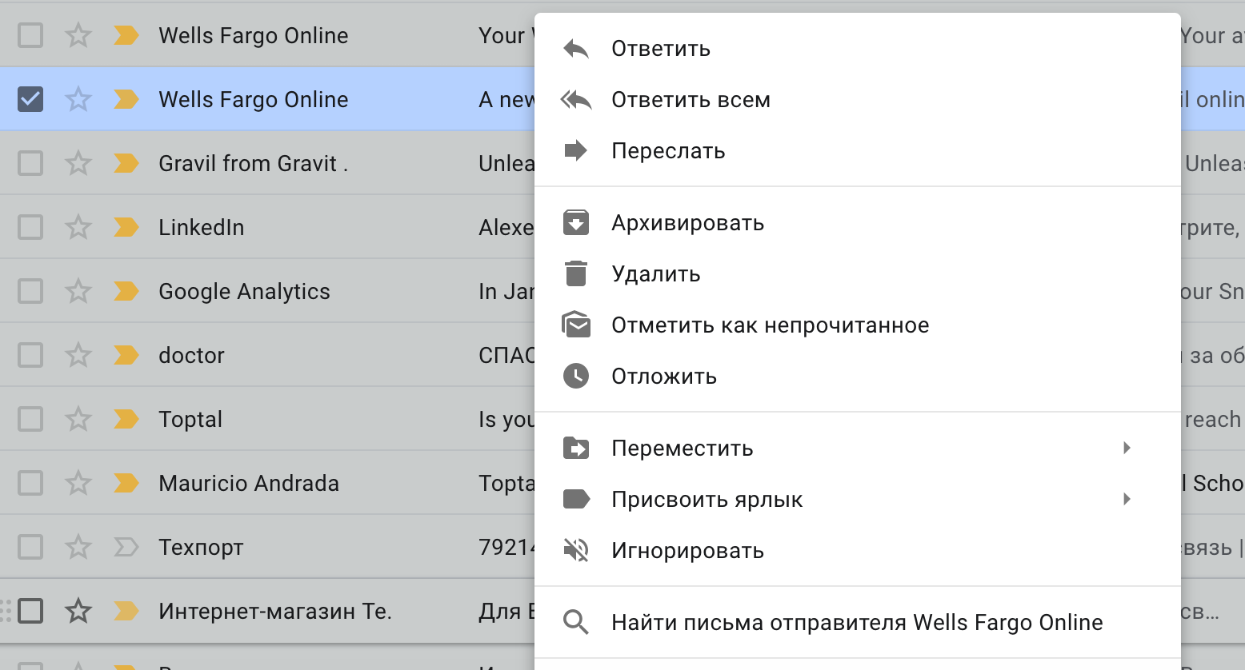Click the sender name Google Analytics
The width and height of the screenshot is (1245, 670).
[244, 291]
